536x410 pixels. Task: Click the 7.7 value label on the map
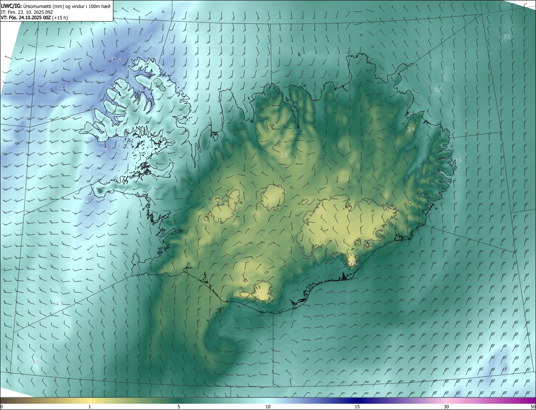(x=437, y=90)
